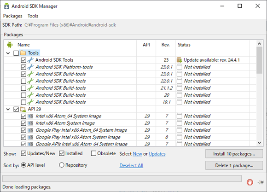Click status icon of Build-tools 23.0.1 row
This screenshot has width=267, height=192.
[180, 74]
